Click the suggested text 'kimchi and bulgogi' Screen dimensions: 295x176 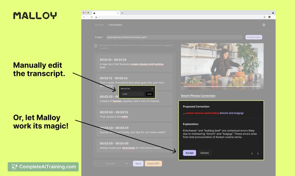pyautogui.click(x=232, y=113)
